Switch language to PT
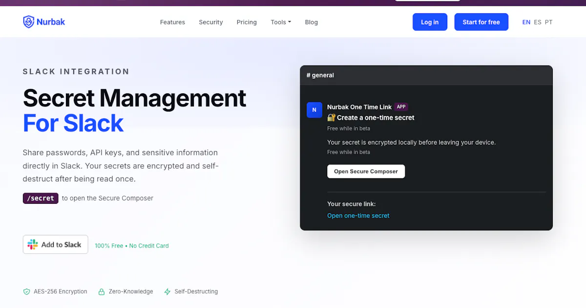This screenshot has width=586, height=308. tap(549, 22)
